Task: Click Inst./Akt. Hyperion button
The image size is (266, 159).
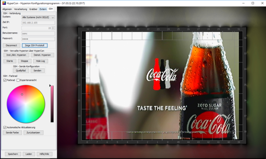Action: pyautogui.click(x=16, y=55)
